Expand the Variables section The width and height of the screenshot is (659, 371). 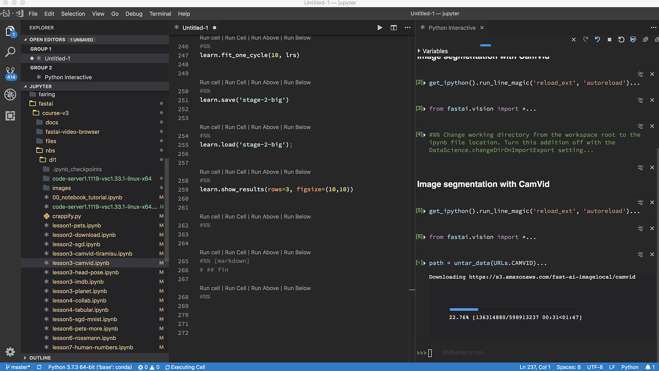433,51
